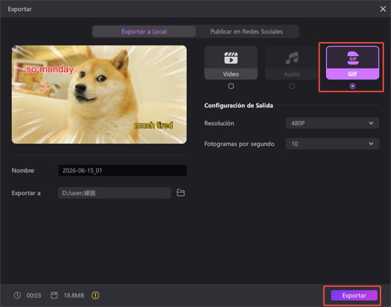Open the Resolución 480P dropdown
Viewport: 391px width, 307px height.
(x=332, y=123)
